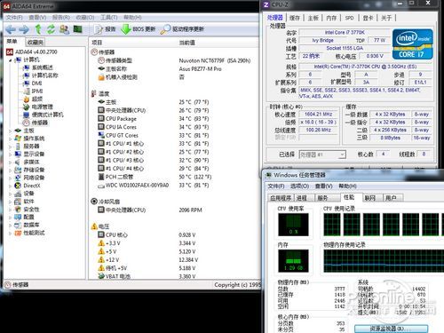
Task: Open Task Manager's 选项(O) menu
Action: tap(299, 186)
